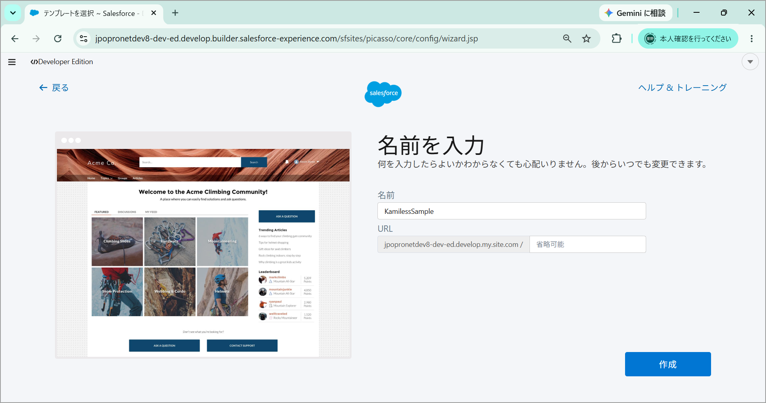Restore down the browser window
Image resolution: width=766 pixels, height=403 pixels.
(x=724, y=13)
